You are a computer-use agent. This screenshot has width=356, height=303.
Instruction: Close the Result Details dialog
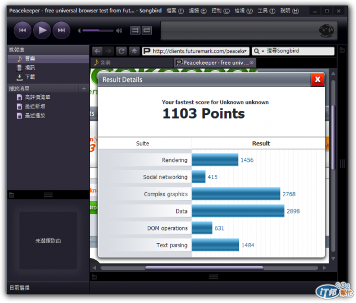[x=317, y=79]
